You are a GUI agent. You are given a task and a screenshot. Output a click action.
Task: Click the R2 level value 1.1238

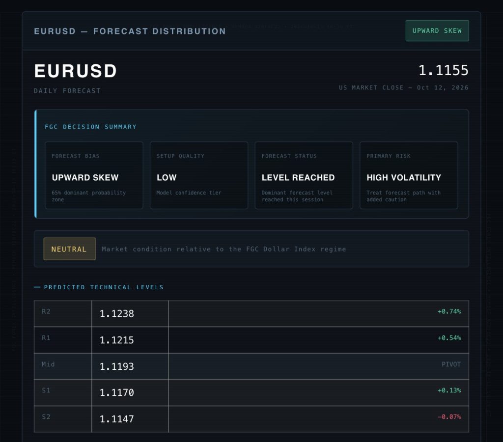tap(117, 314)
